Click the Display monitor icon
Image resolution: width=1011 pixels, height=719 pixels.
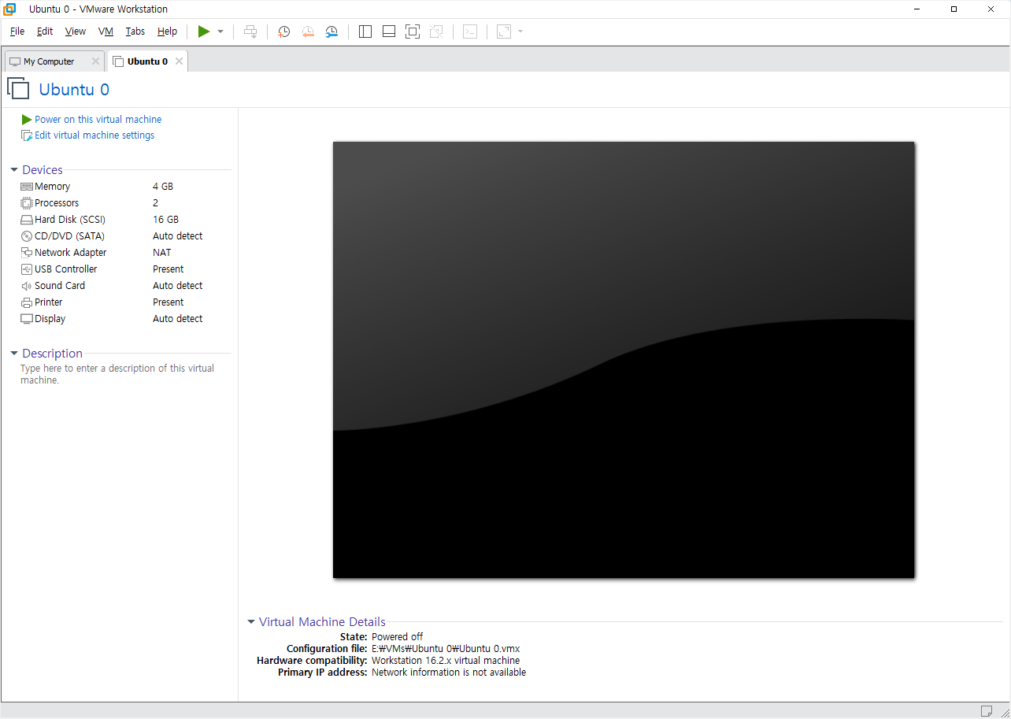27,319
